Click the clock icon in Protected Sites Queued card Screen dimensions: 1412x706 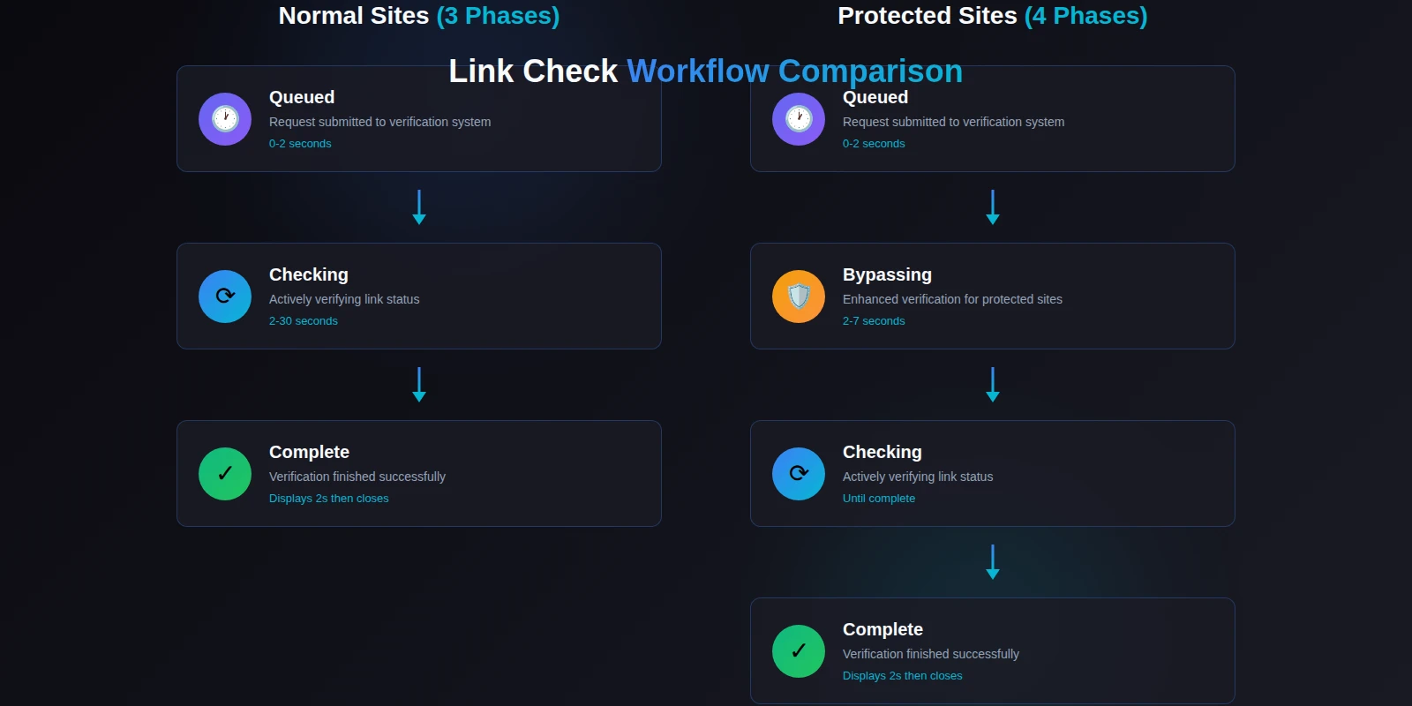point(799,119)
